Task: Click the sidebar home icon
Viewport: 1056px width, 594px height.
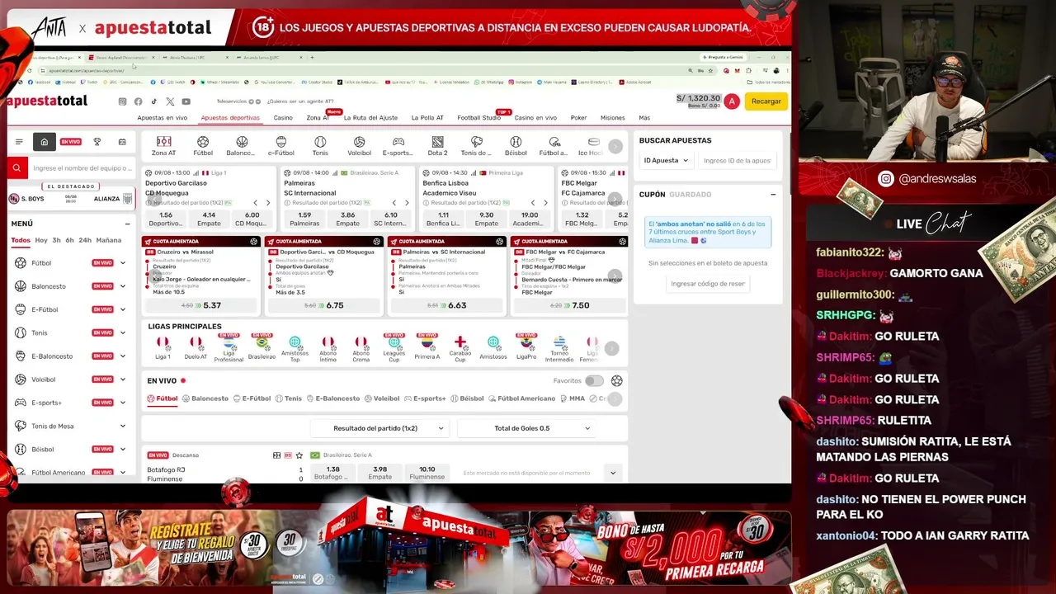Action: [44, 142]
